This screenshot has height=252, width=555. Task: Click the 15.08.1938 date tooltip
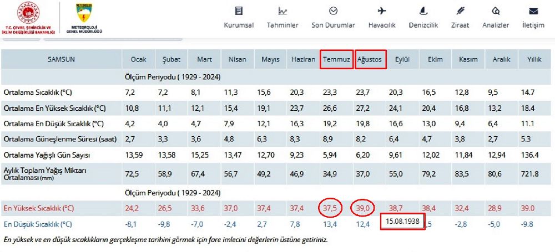coord(402,222)
